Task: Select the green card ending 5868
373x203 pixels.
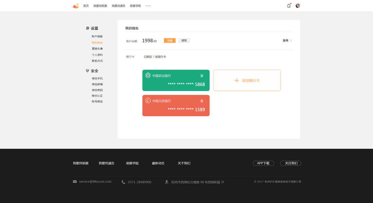Action: point(176,81)
